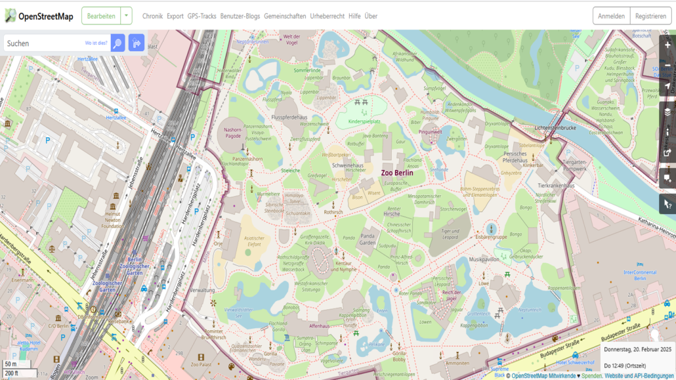Open the Chronik menu item
The image size is (676, 380).
coord(152,16)
